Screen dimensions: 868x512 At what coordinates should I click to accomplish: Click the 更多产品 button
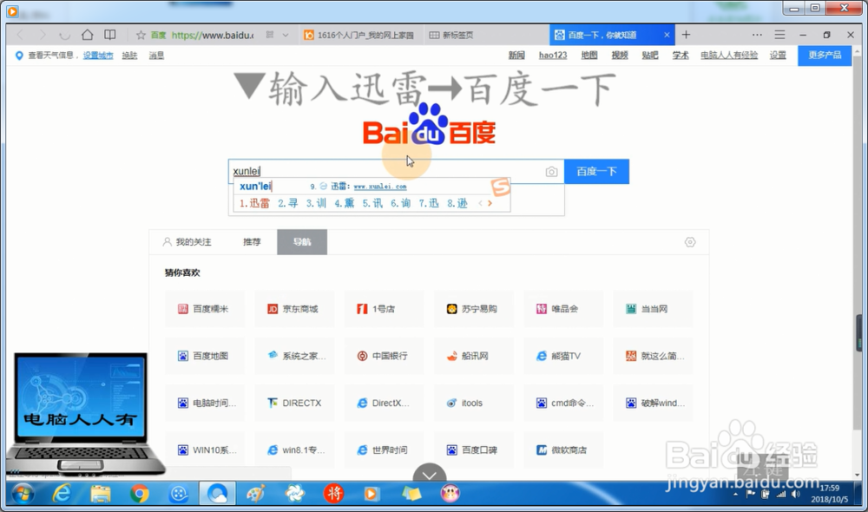coord(825,56)
